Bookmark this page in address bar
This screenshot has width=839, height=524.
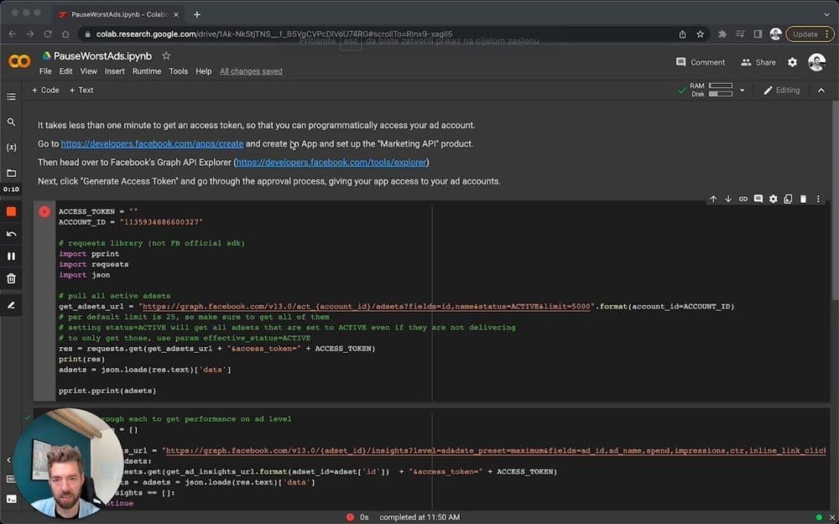[701, 34]
